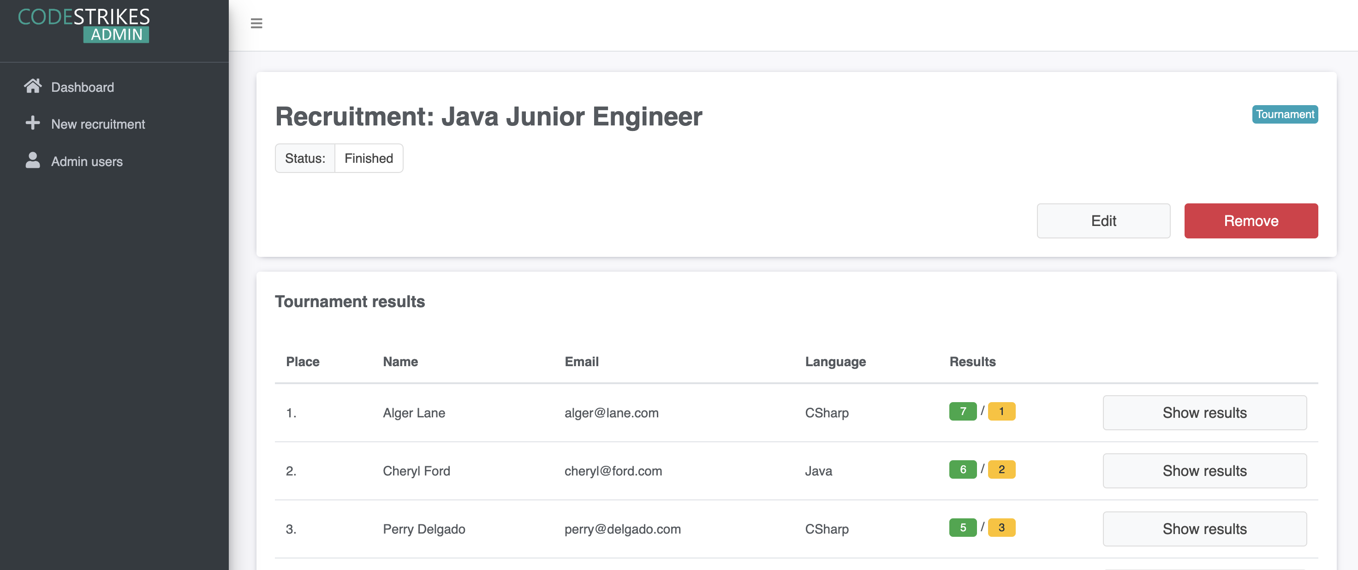Click the yellow 2 badge for Cheryl Ford
The width and height of the screenshot is (1358, 570).
click(1001, 469)
